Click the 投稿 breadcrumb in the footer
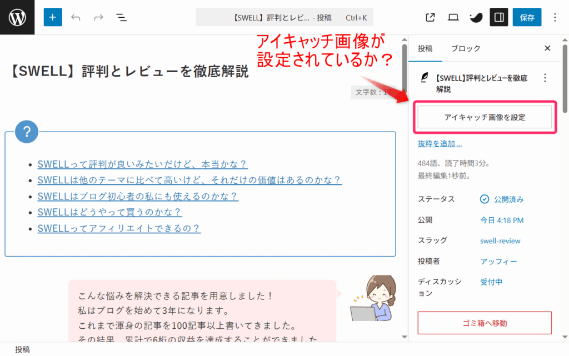This screenshot has width=569, height=356. click(x=22, y=349)
